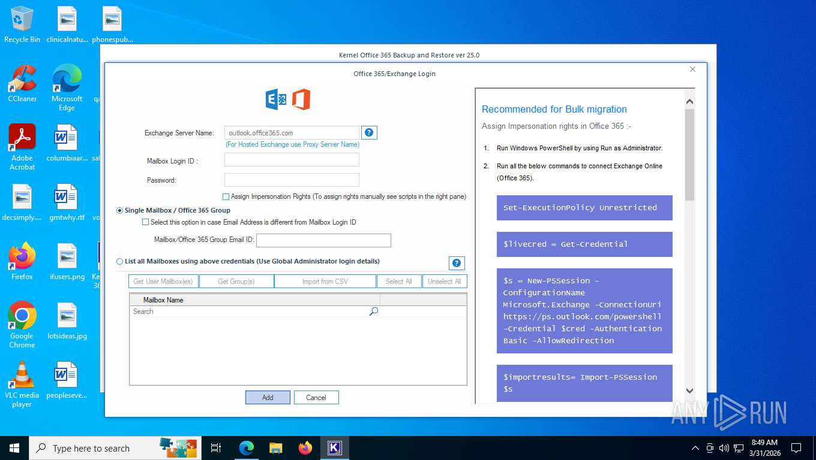Open the volume control in system tray
Screen dimensions: 816x460
pyautogui.click(x=724, y=448)
